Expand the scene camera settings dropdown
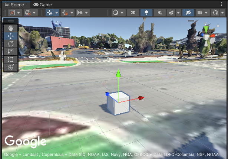Viewport: 228px width, 159px height. [202, 13]
